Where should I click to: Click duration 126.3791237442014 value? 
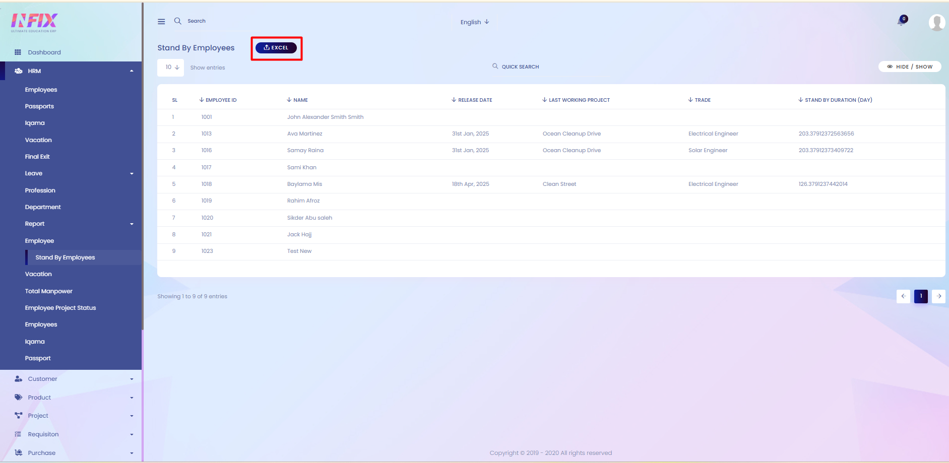(823, 184)
